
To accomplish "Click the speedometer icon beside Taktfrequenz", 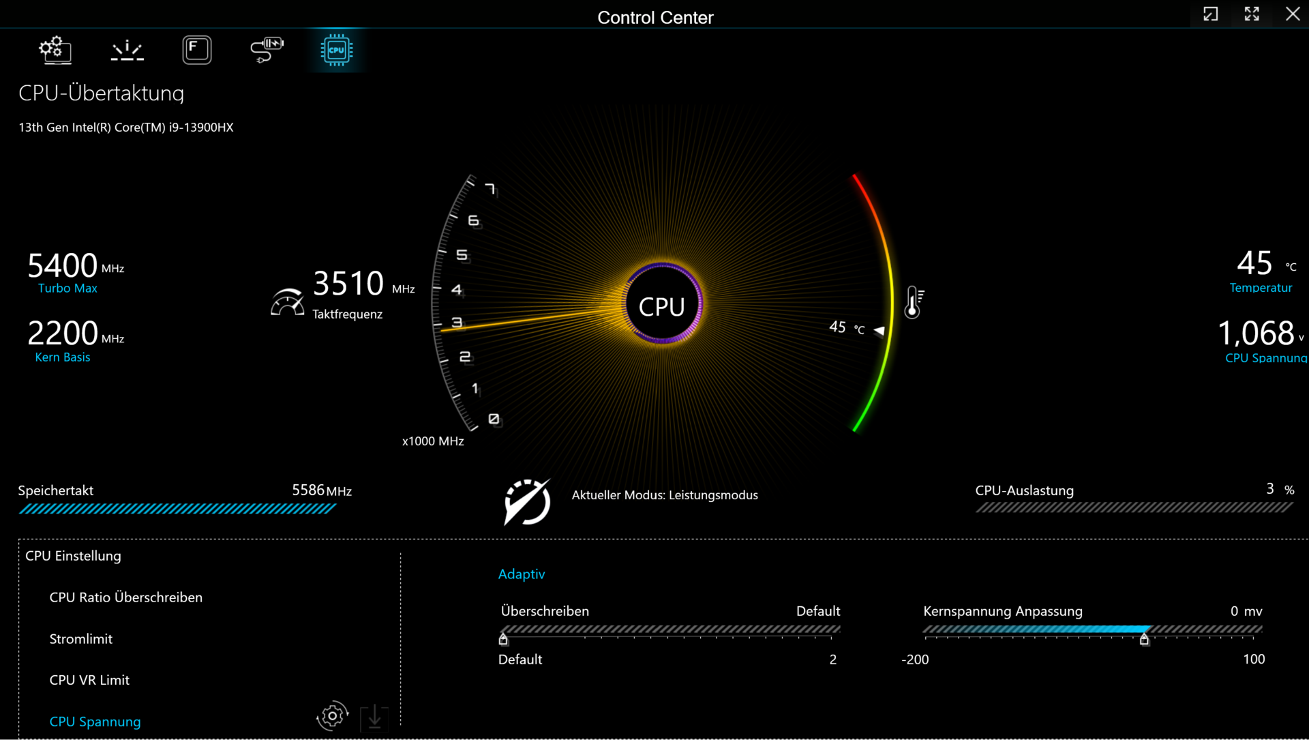I will 287,302.
